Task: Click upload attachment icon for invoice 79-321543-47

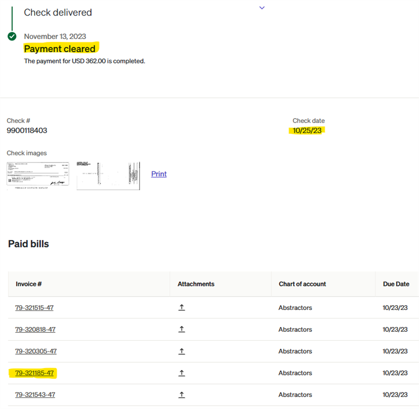Action: (182, 395)
